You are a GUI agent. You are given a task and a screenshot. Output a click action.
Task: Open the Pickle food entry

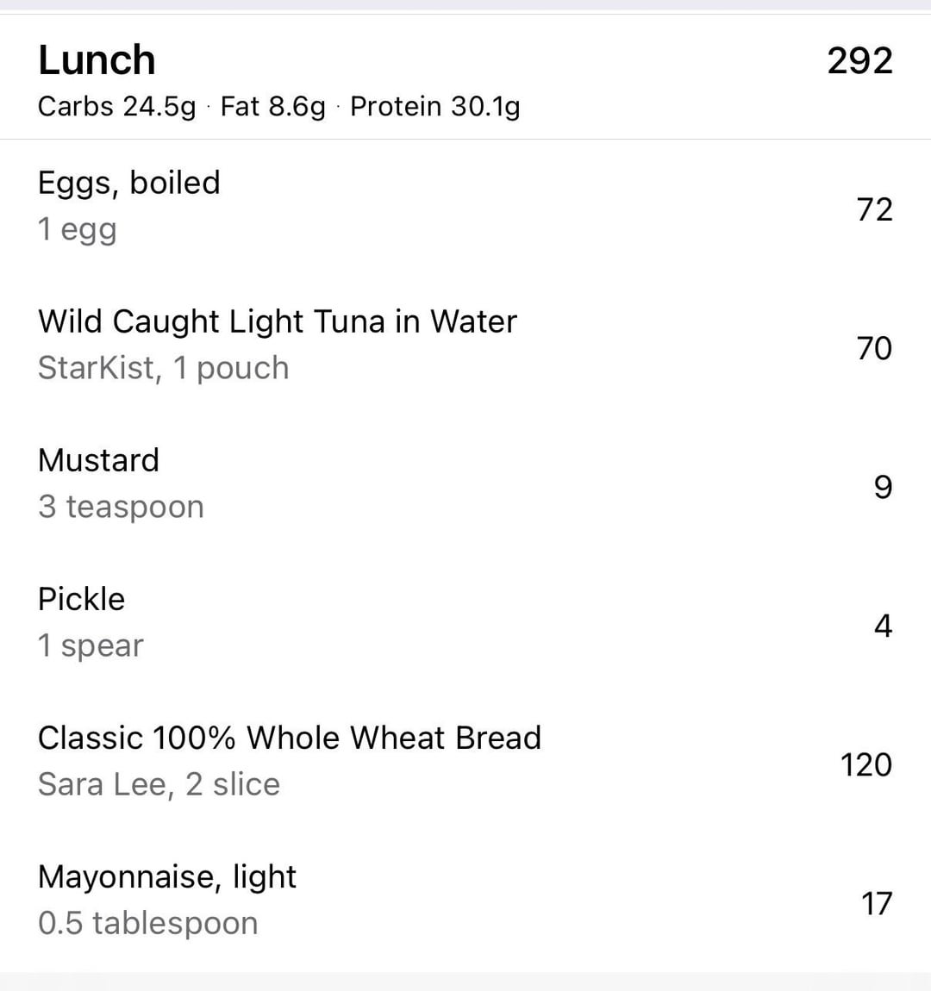(x=82, y=599)
